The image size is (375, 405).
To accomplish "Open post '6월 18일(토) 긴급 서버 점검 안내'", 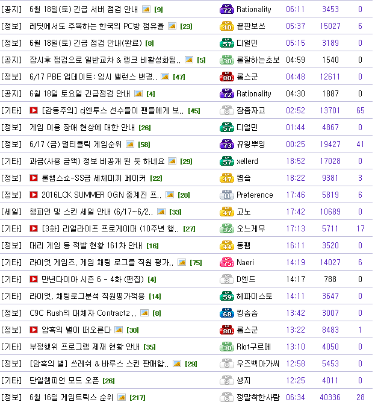I will [84, 10].
